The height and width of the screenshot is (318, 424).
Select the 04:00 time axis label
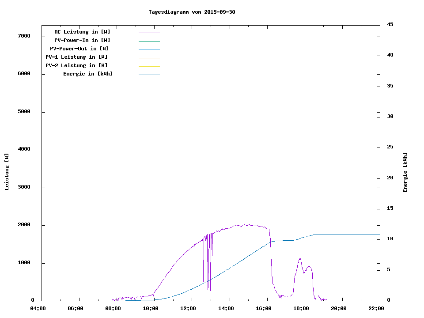pos(38,308)
